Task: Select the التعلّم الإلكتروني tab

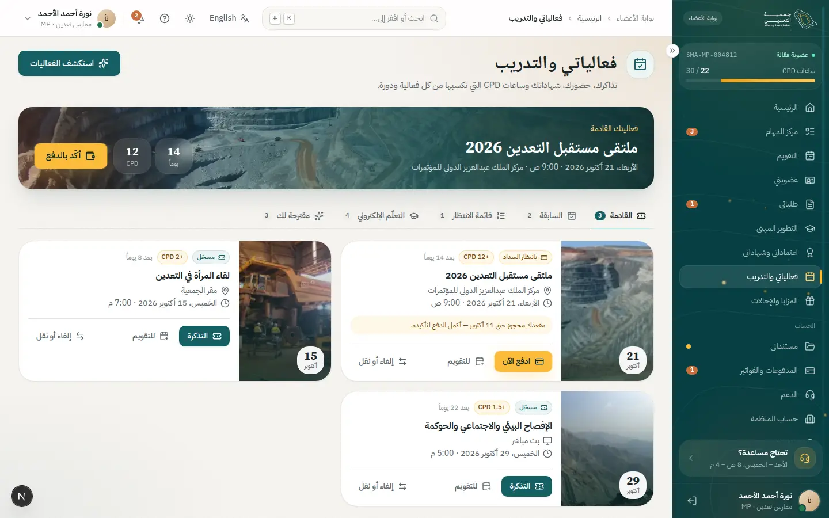Action: (382, 216)
